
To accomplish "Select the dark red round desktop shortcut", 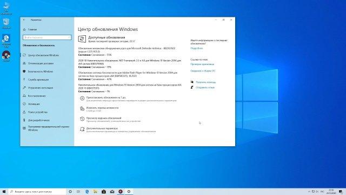I will pos(6,56).
